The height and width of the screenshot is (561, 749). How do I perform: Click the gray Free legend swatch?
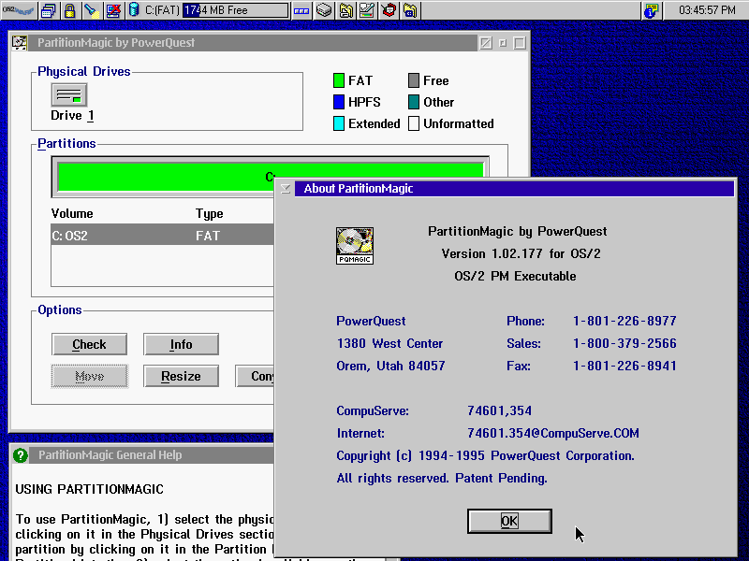pyautogui.click(x=414, y=80)
